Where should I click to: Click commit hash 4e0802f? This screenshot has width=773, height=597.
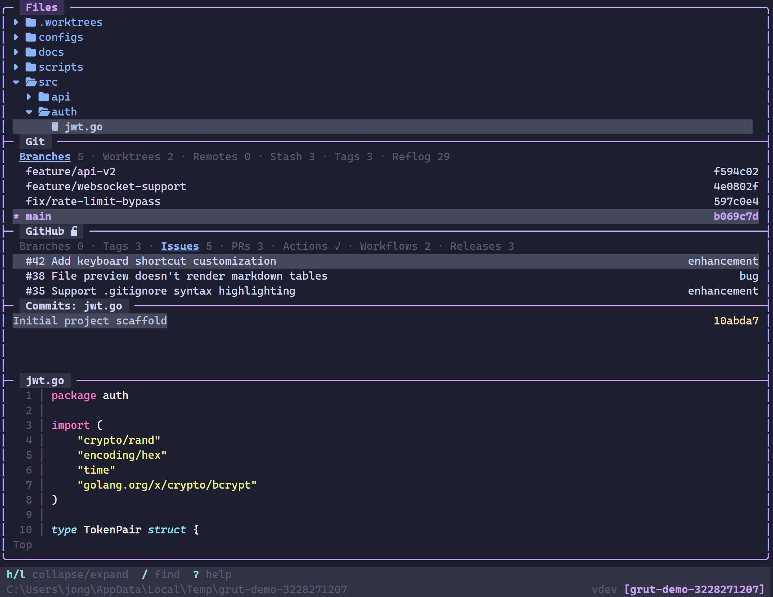pos(736,187)
